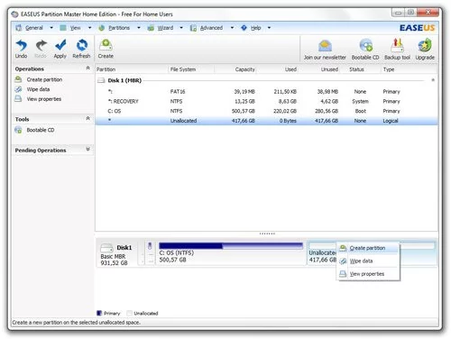Minimize the Partition Master window
451x339 pixels.
399,13
